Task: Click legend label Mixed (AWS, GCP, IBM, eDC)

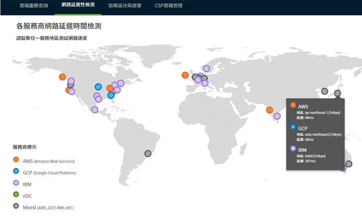Action: click(x=48, y=207)
